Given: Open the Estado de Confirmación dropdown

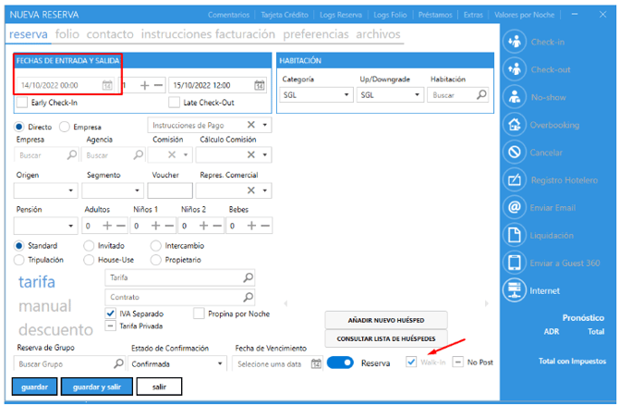Looking at the screenshot, I should (x=219, y=364).
